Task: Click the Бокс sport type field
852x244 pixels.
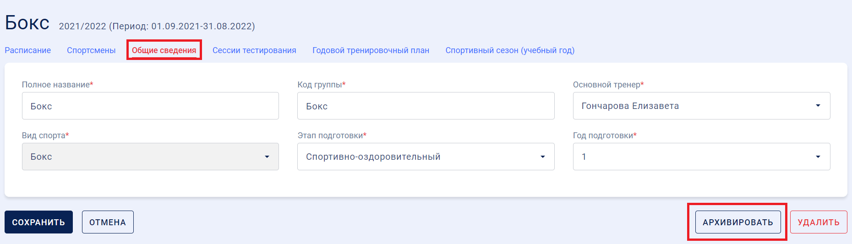Action: click(150, 157)
